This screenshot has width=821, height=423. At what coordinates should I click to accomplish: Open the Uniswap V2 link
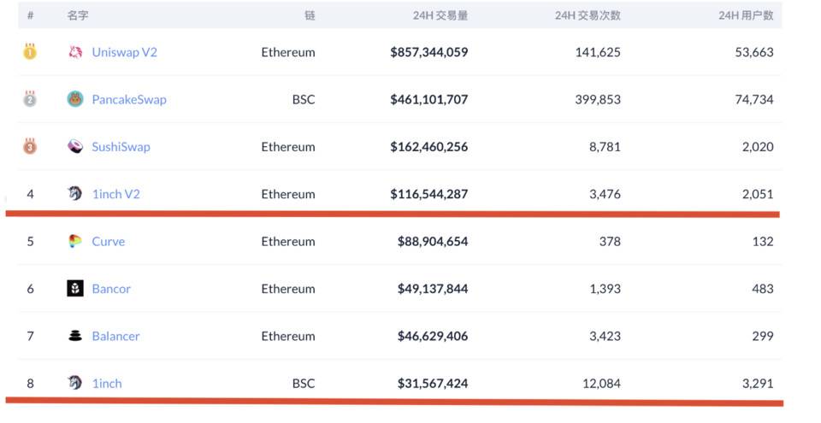click(125, 52)
